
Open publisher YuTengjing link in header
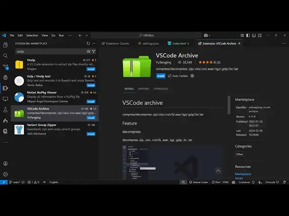163,63
